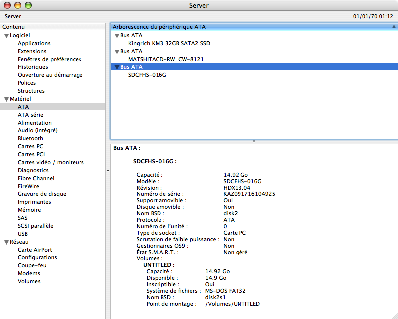The image size is (398, 319).
Task: Click the Non géré S.M.A.R.T. value
Action: 236,252
